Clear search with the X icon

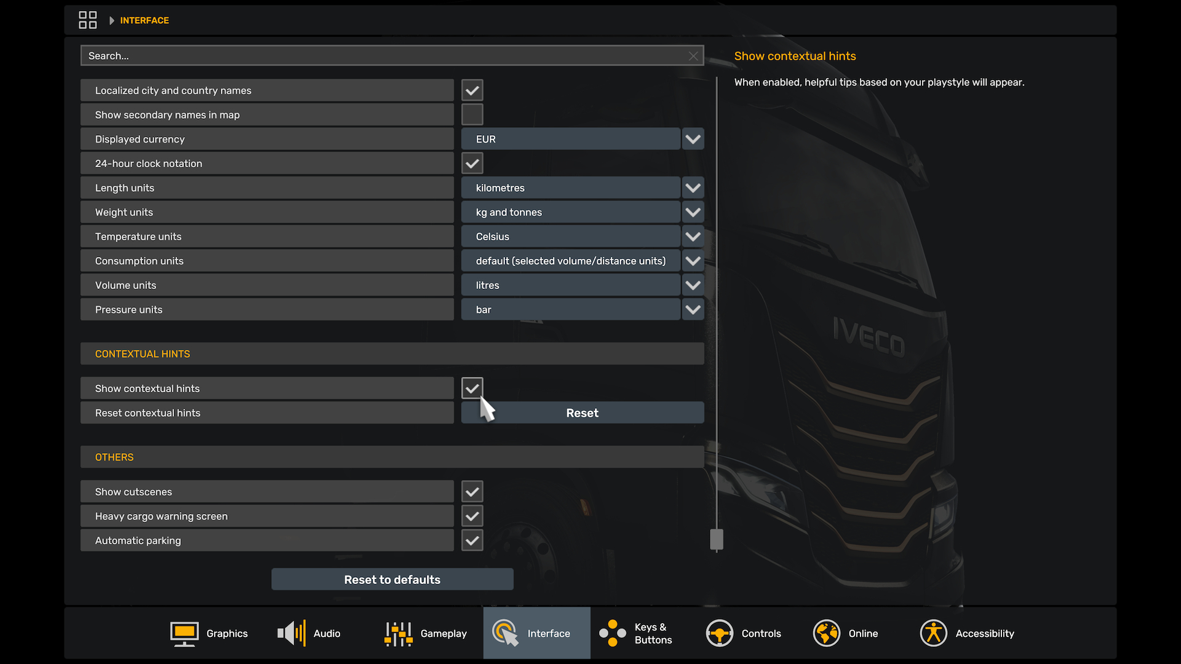[693, 56]
